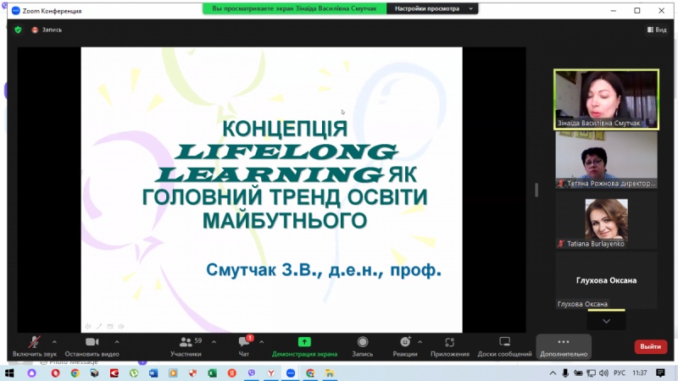
Task: Open Opera browser from taskbar
Action: pos(55,373)
